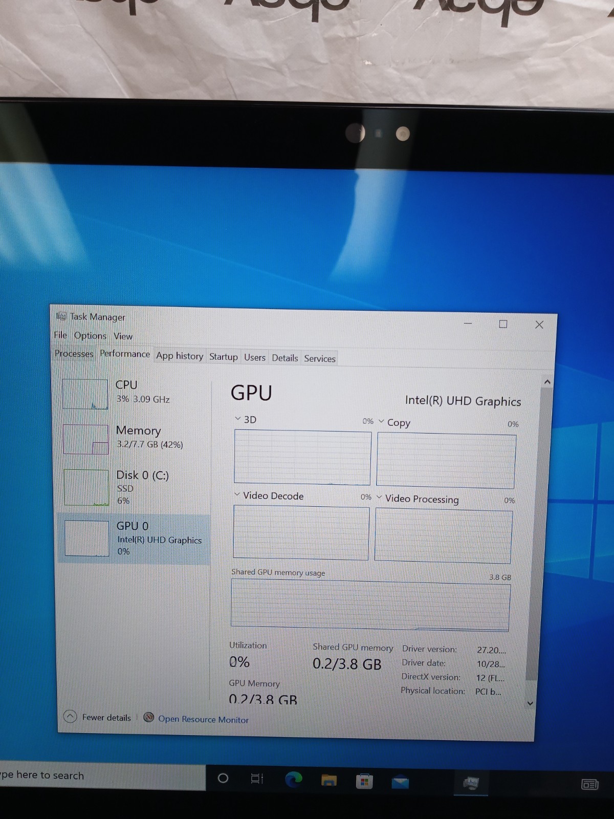The width and height of the screenshot is (614, 819).
Task: Open Task View from the taskbar
Action: (x=257, y=779)
